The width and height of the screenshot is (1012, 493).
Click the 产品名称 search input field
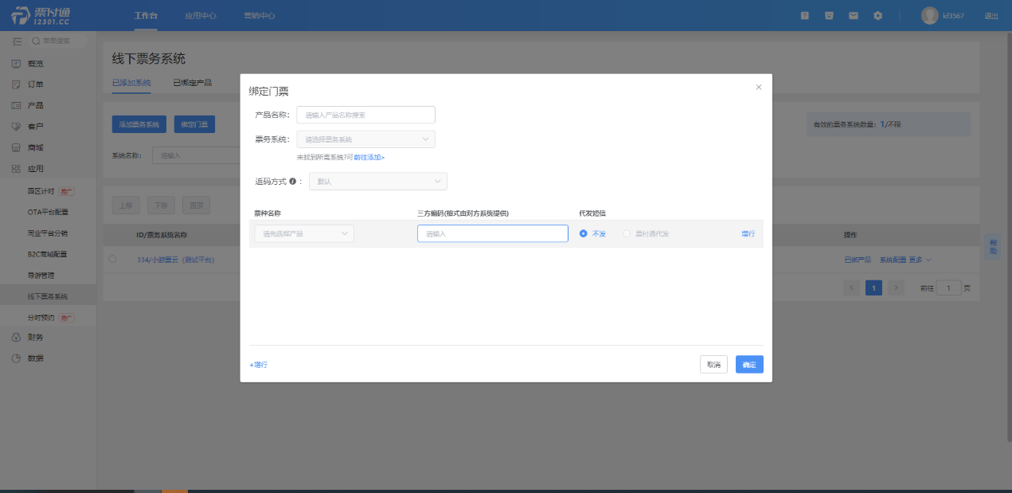click(365, 115)
